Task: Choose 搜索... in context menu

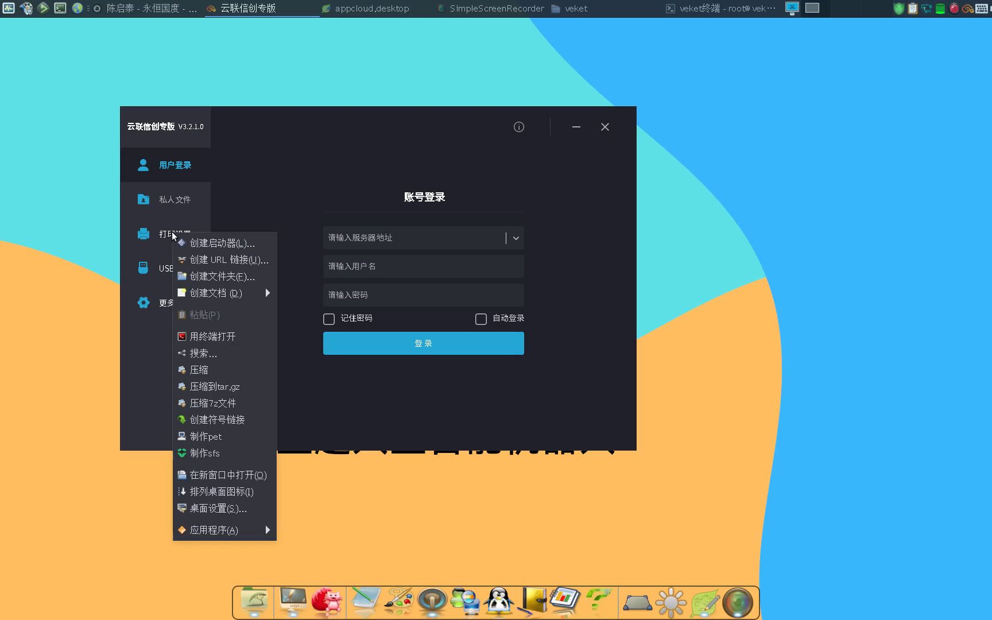Action: click(224, 353)
